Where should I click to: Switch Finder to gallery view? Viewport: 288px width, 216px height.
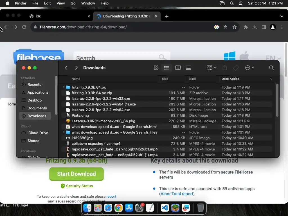click(188, 68)
